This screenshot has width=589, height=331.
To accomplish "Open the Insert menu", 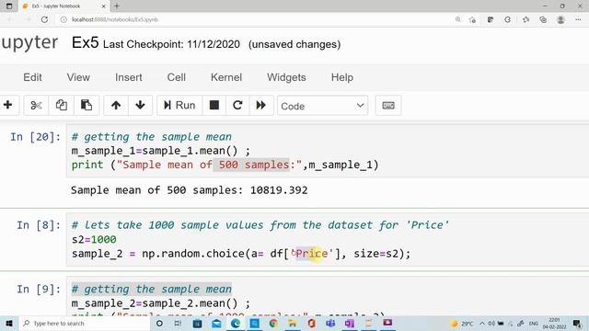I will point(129,77).
